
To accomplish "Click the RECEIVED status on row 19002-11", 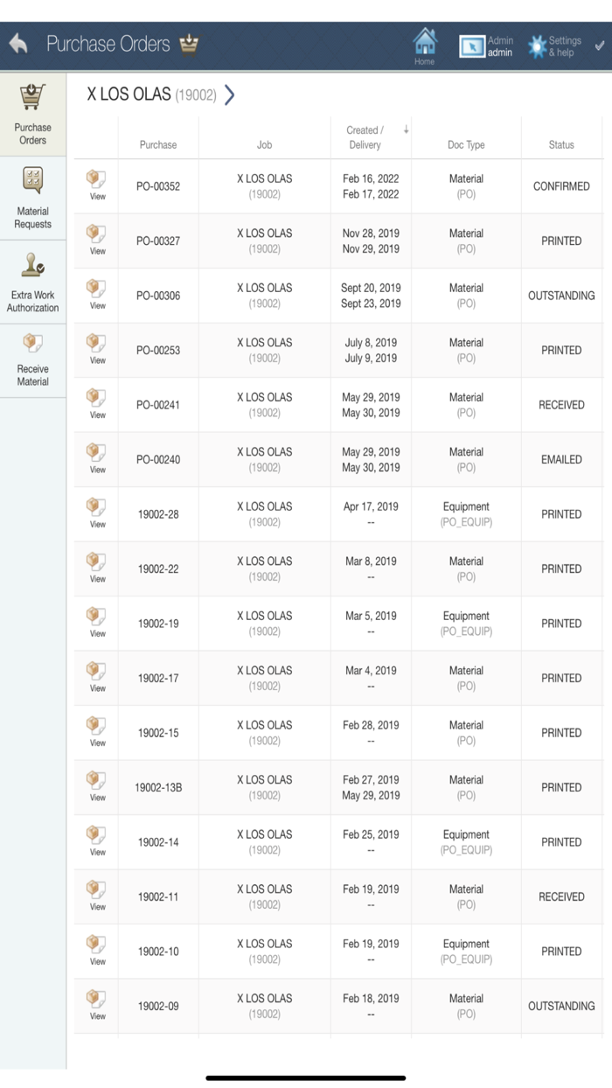I will pos(560,896).
